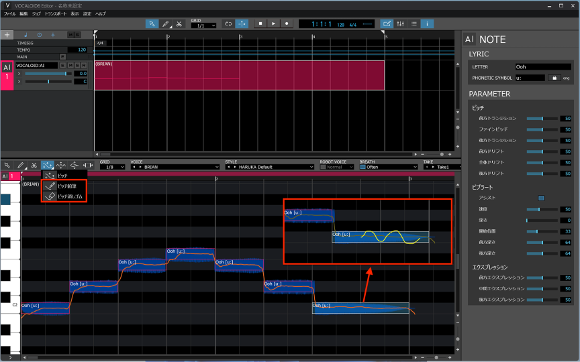Open the ファイル menu
The width and height of the screenshot is (580, 362).
[9, 13]
